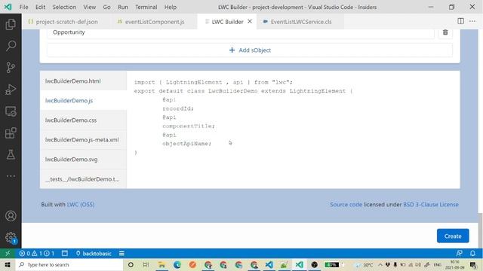The height and width of the screenshot is (271, 483).
Task: Show lwcBuilderDemo.js-meta.xml file preview
Action: coord(83,140)
